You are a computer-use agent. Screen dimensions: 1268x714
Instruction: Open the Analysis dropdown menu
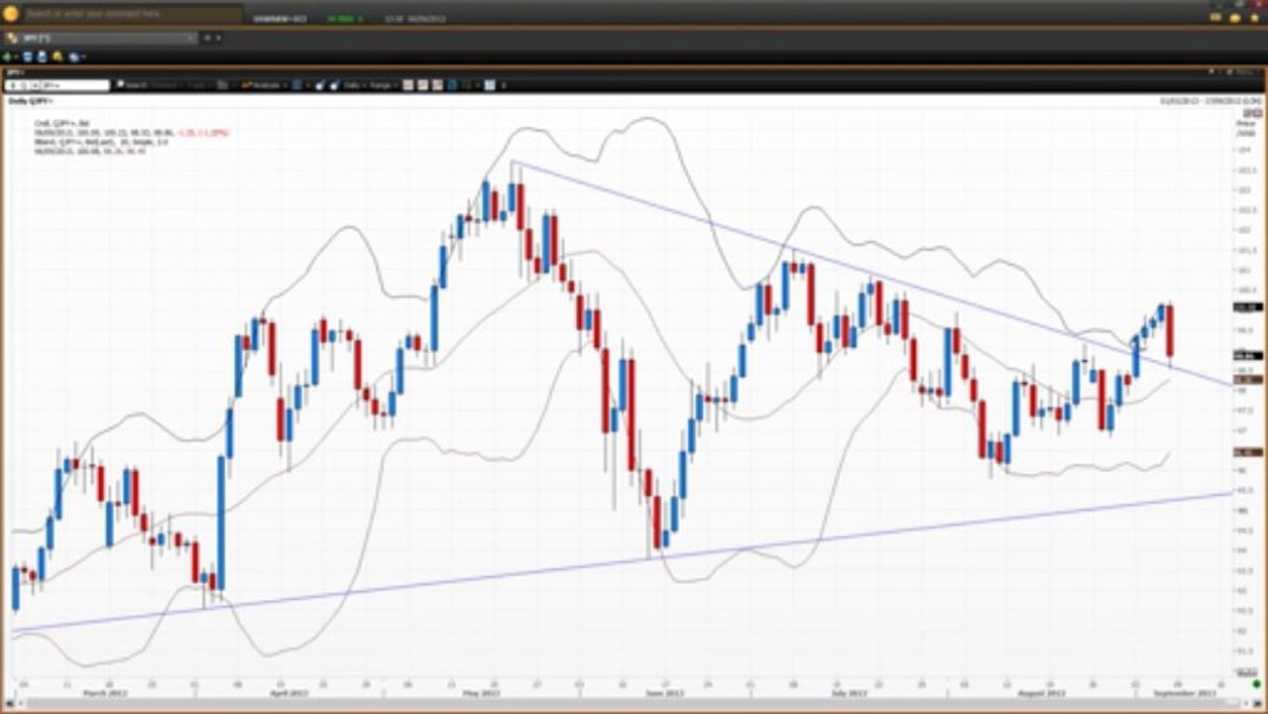pos(264,85)
